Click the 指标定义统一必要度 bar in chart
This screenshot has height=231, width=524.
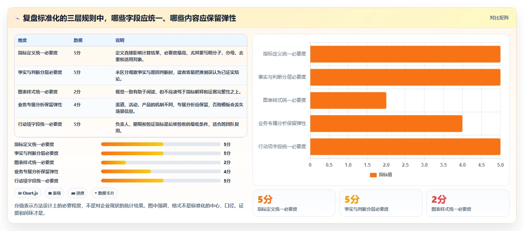tap(405, 54)
